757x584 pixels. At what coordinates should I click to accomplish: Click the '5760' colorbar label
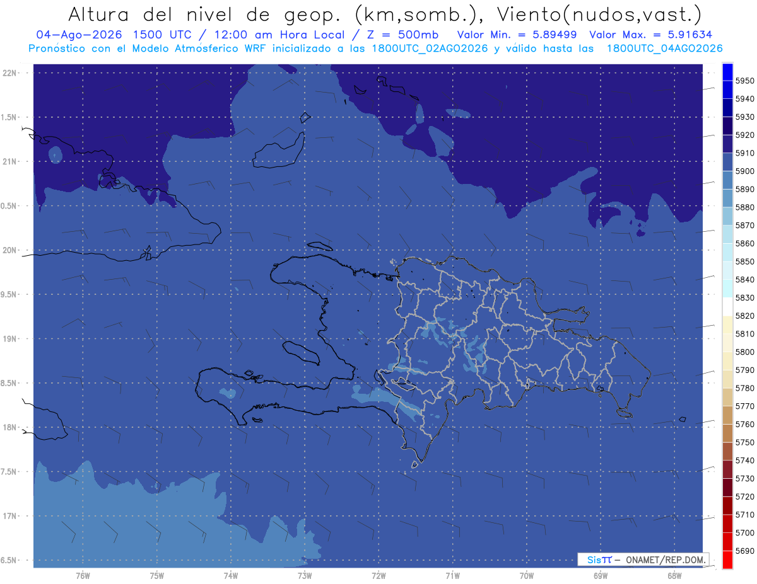pyautogui.click(x=744, y=424)
